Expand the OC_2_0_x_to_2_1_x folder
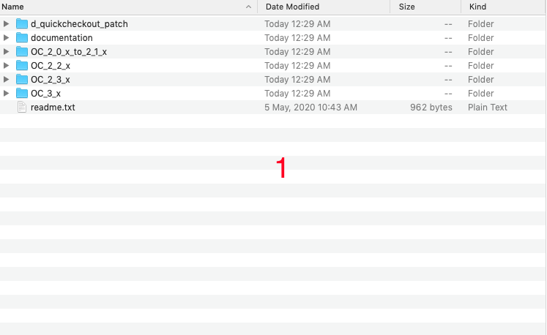The height and width of the screenshot is (335, 547). [x=6, y=52]
